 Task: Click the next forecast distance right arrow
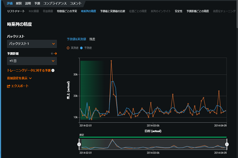point(55,53)
